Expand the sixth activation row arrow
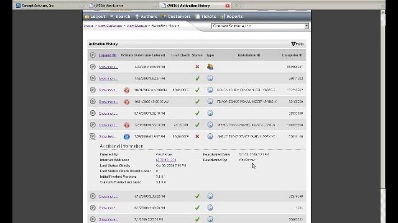 click(x=93, y=125)
